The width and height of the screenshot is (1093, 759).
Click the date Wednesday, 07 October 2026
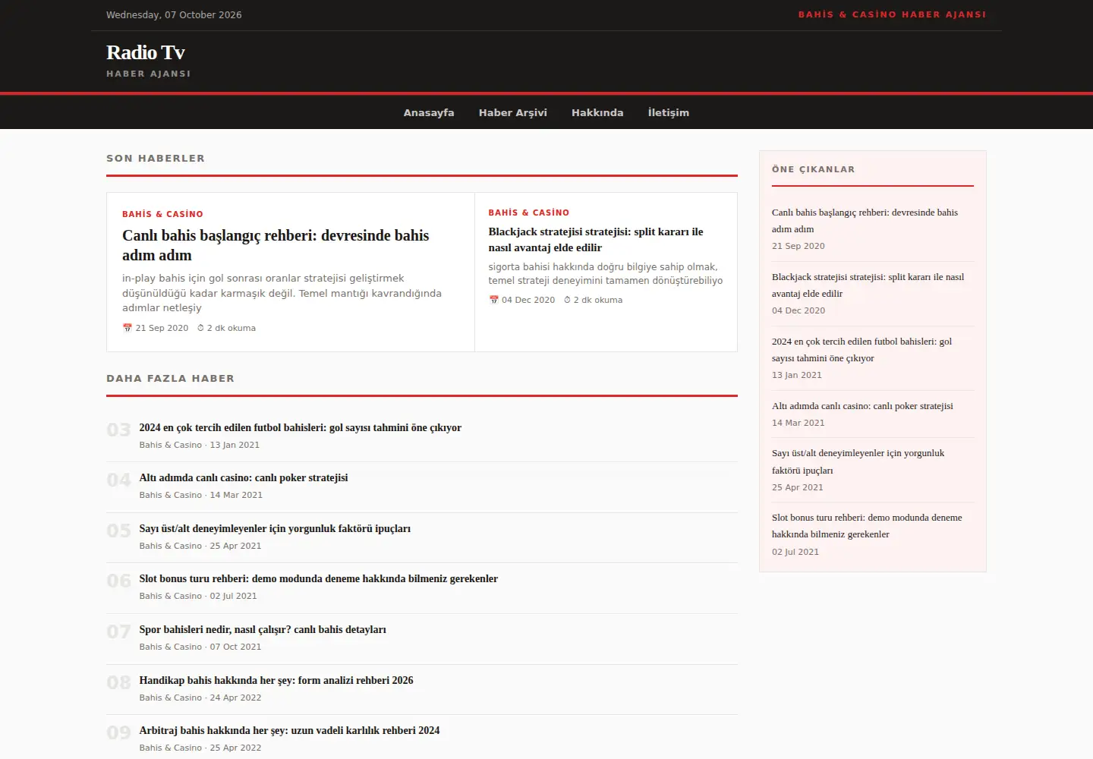tap(174, 15)
